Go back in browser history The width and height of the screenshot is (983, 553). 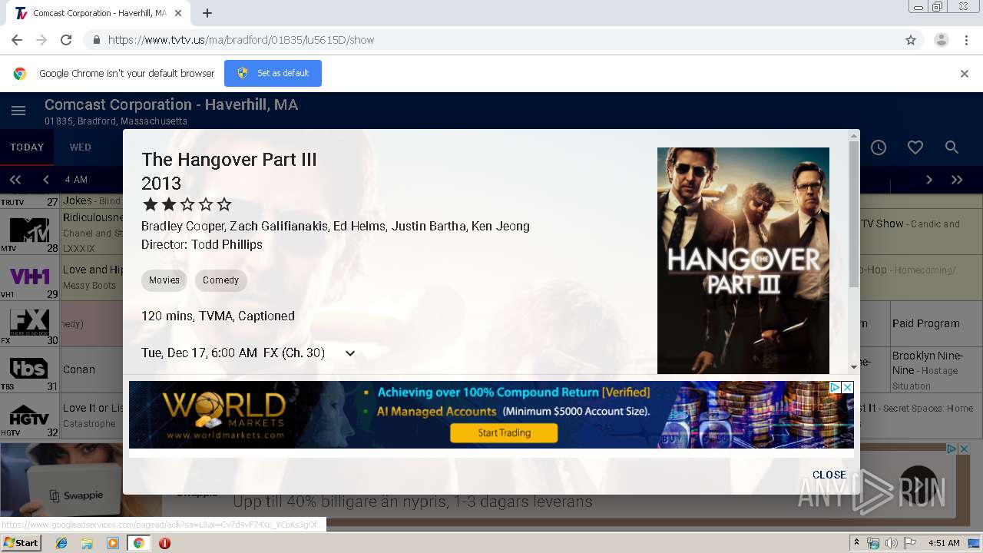click(17, 40)
